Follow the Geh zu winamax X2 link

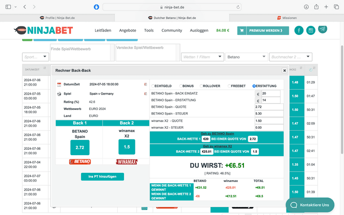click(217, 146)
